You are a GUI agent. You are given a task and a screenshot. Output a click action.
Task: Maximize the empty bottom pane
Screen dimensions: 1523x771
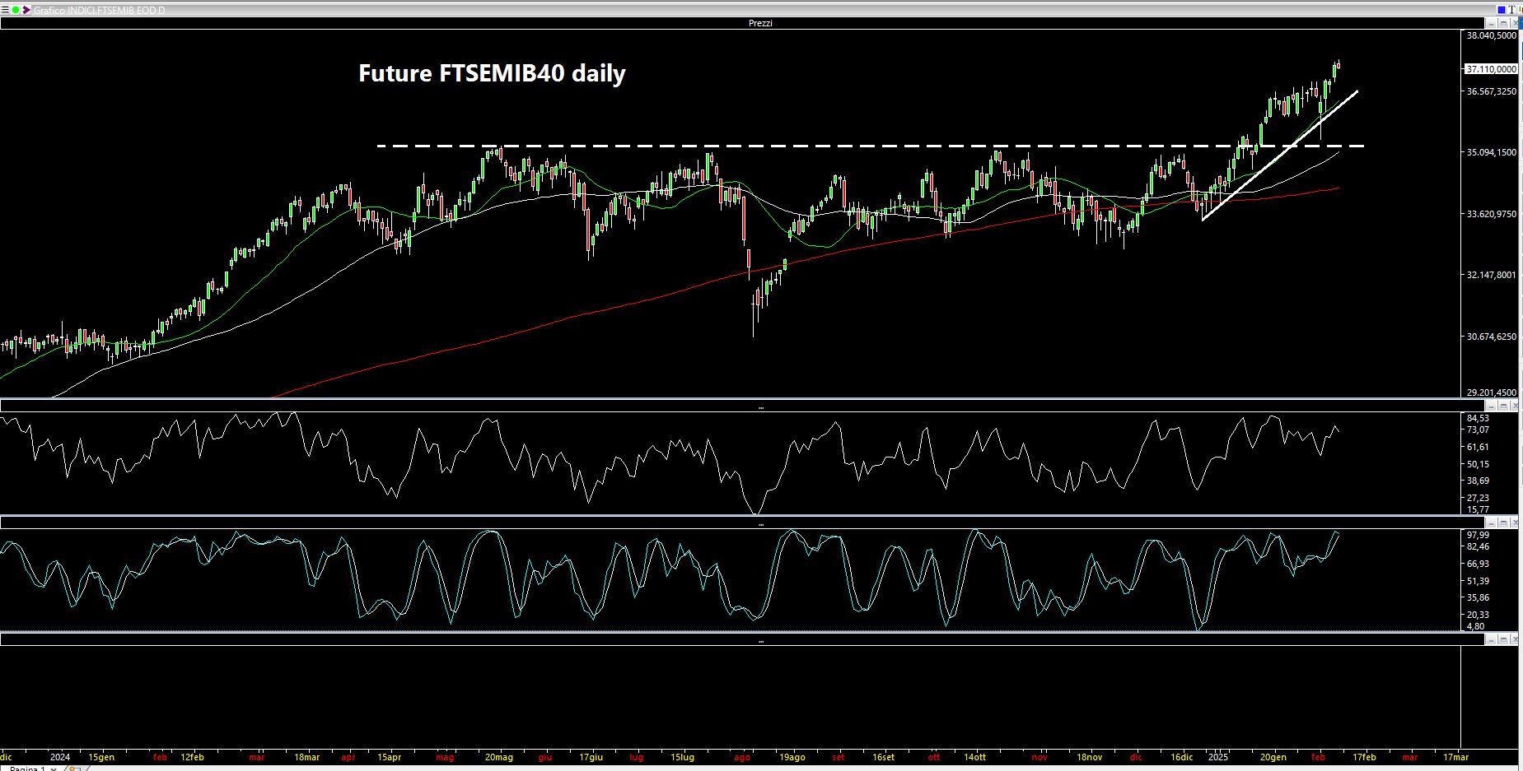click(x=1503, y=639)
